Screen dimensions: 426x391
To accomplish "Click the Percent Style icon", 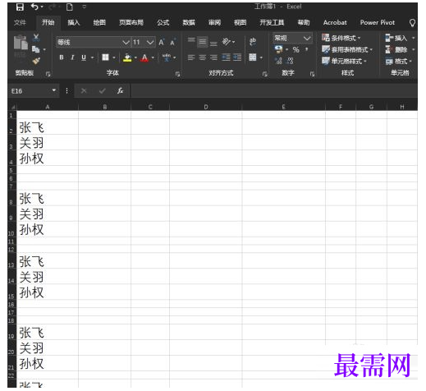I will 295,50.
